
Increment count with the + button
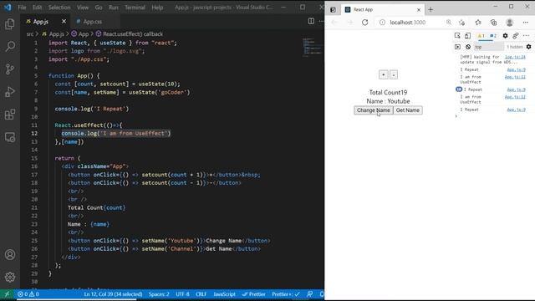click(383, 74)
